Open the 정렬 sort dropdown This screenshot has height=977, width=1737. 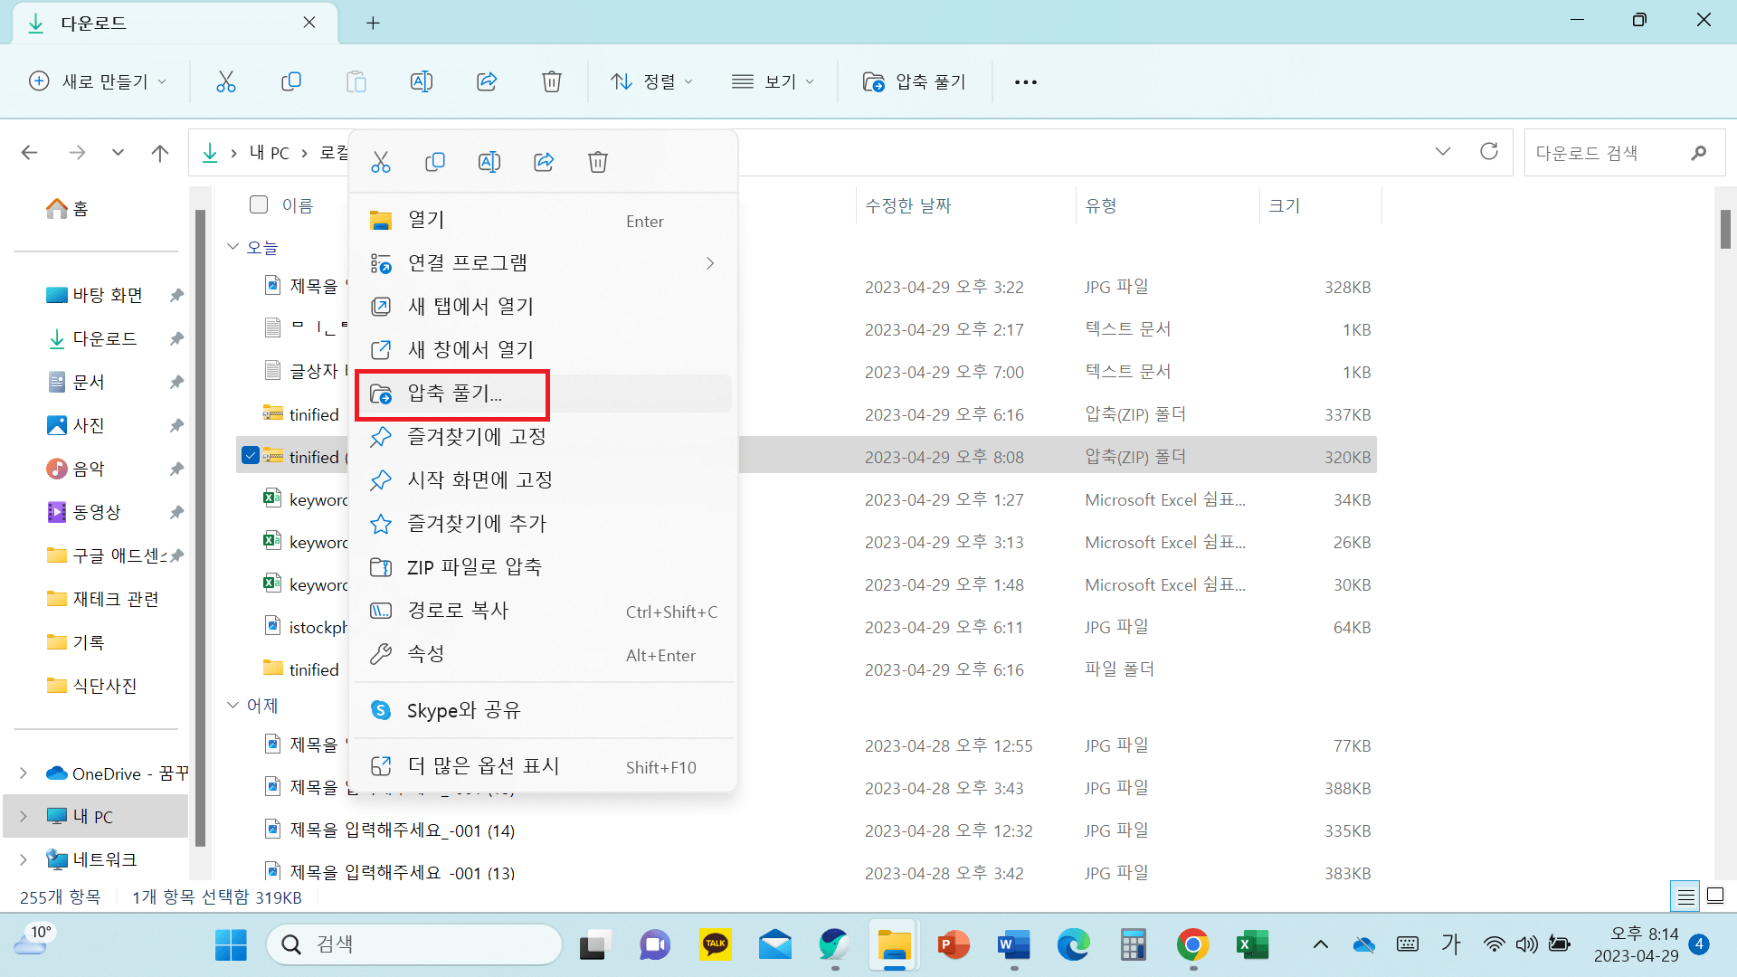[x=651, y=81]
